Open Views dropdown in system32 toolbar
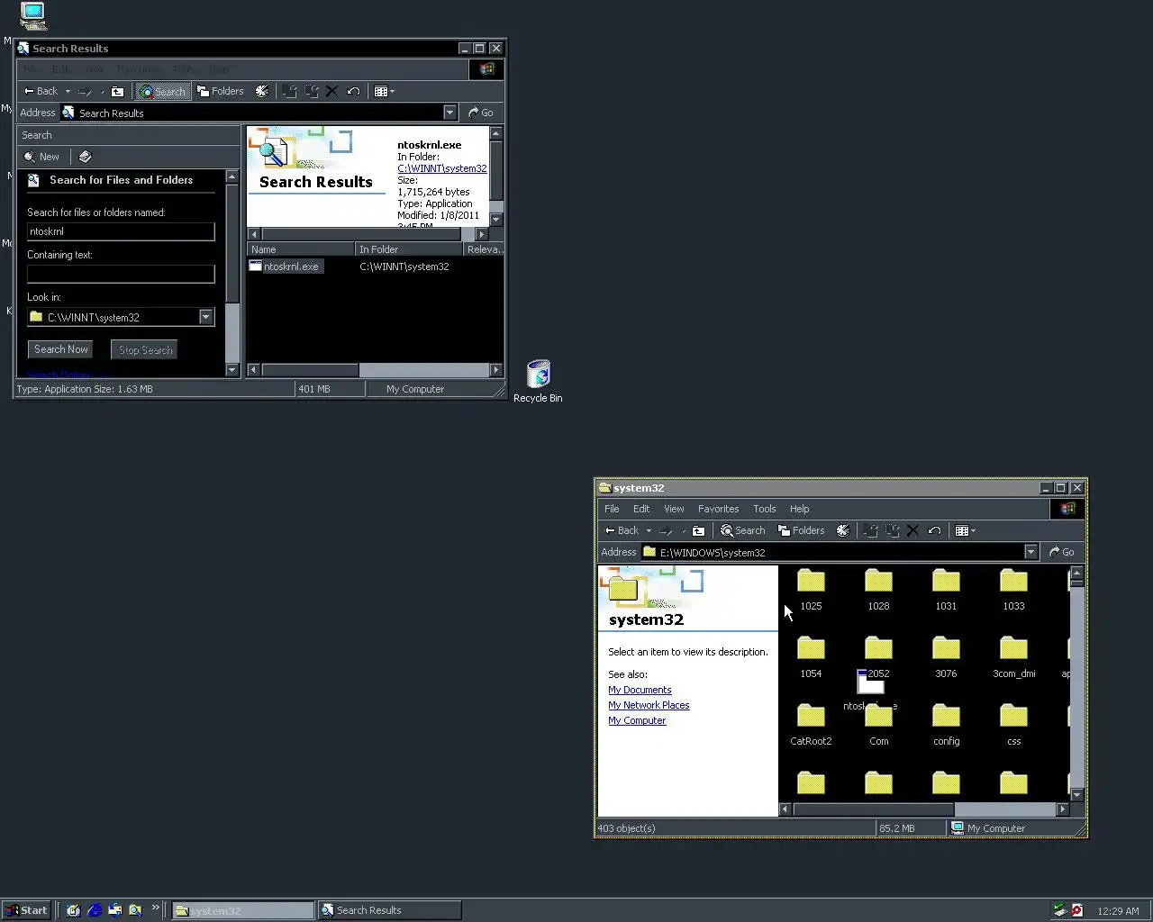This screenshot has height=922, width=1153. tap(966, 530)
